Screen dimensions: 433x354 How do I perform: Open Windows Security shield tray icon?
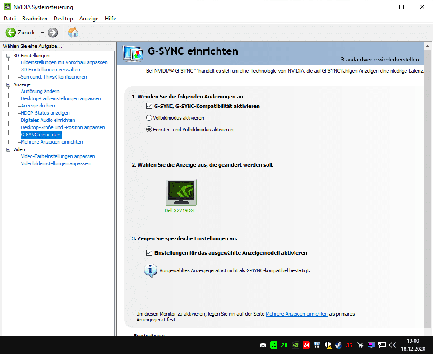(x=328, y=345)
